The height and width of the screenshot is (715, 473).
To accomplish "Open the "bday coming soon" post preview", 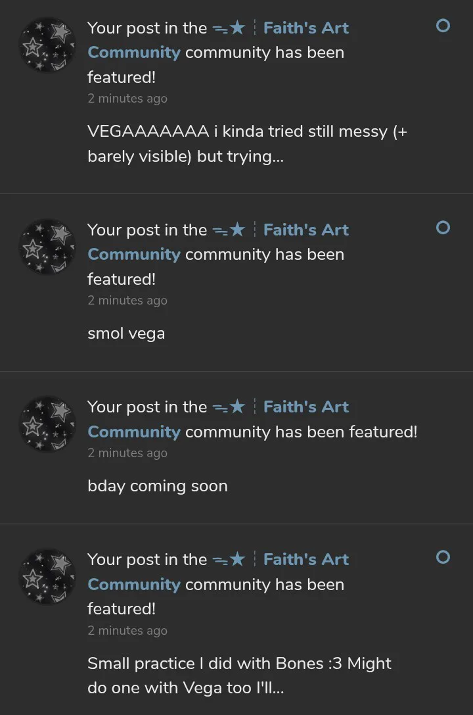I will point(158,486).
